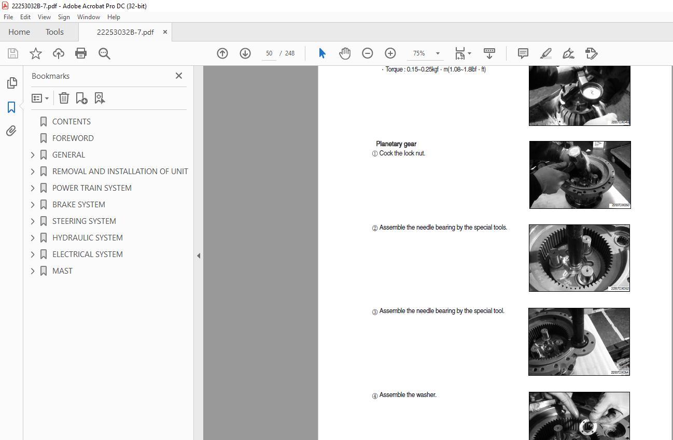Image resolution: width=673 pixels, height=440 pixels.
Task: Select the POWER TRAIN SYSTEM bookmark label
Action: click(x=92, y=188)
